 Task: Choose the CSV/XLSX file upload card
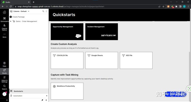pyautogui.click(x=67, y=61)
